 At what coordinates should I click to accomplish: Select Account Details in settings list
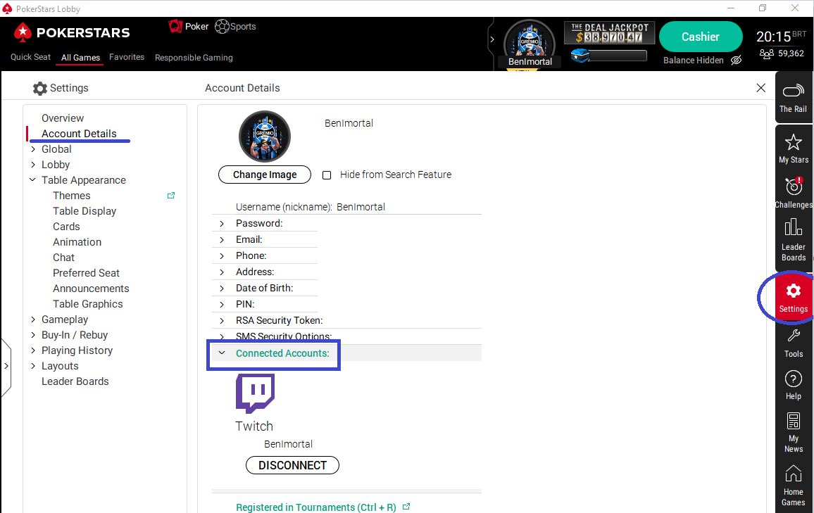pos(79,134)
